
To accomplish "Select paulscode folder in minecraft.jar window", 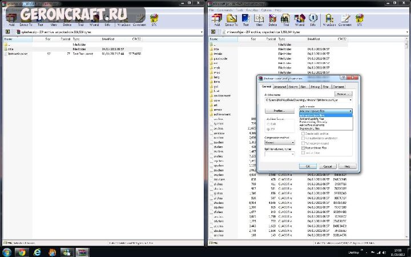I will 220,58.
